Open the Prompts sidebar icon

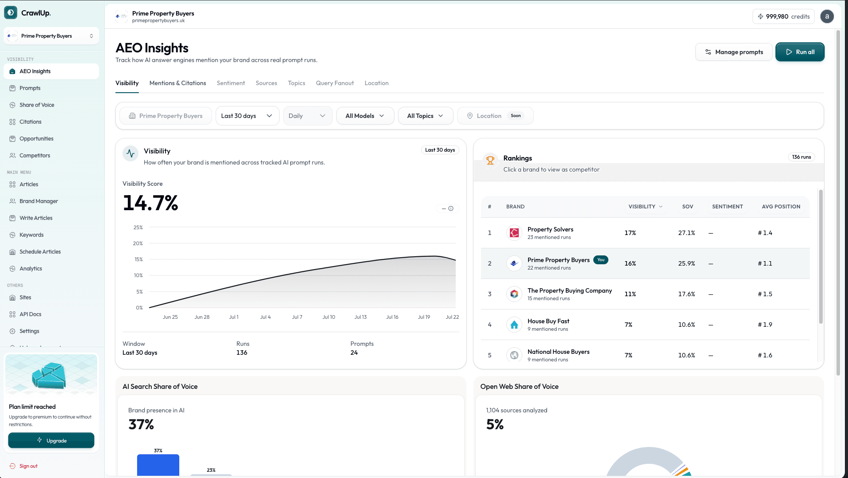point(12,88)
